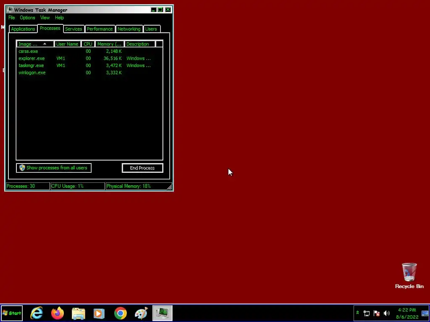Open the Action Center flag icon

click(x=377, y=313)
